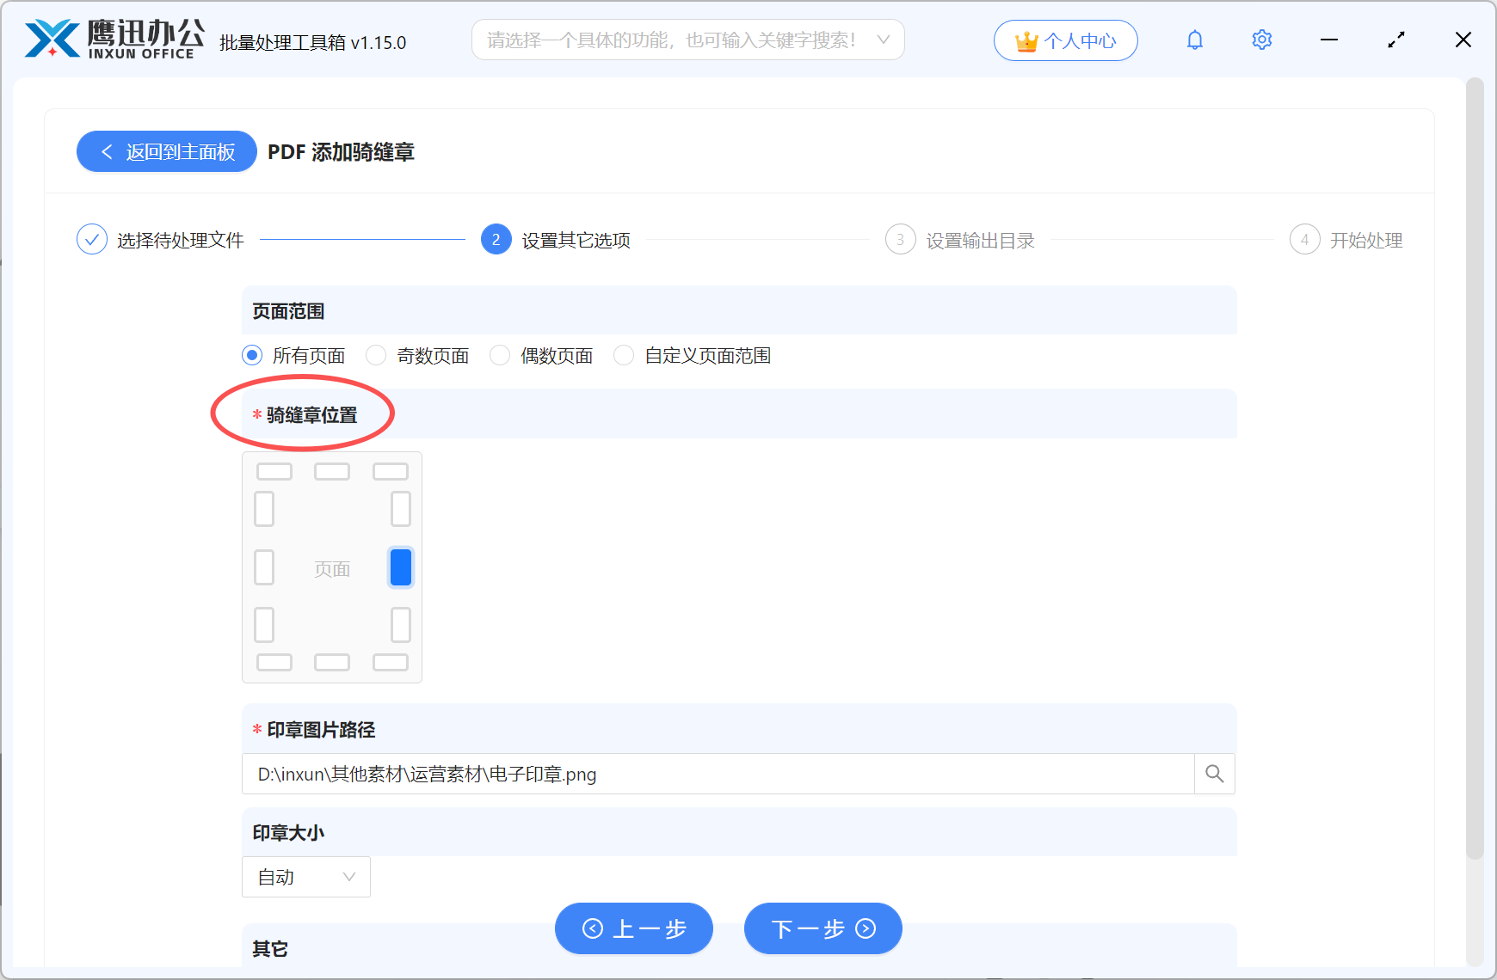
Task: Open the notification bell icon
Action: coord(1194,40)
